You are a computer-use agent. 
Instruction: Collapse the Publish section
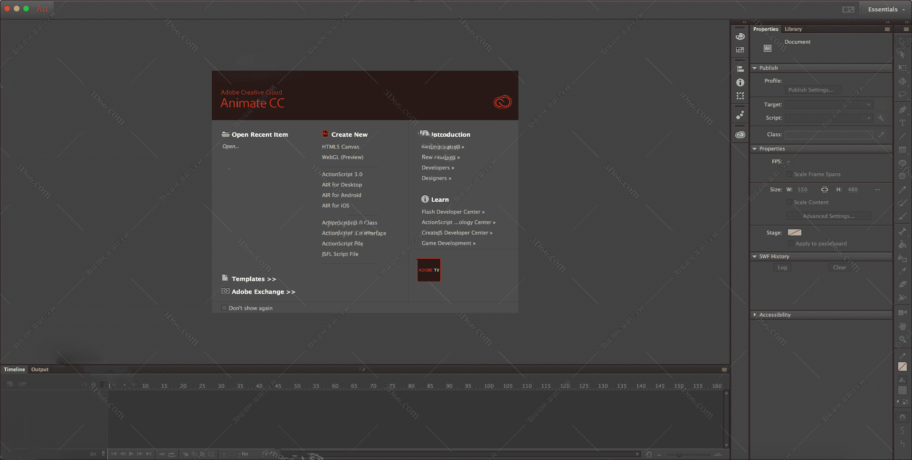pyautogui.click(x=754, y=68)
